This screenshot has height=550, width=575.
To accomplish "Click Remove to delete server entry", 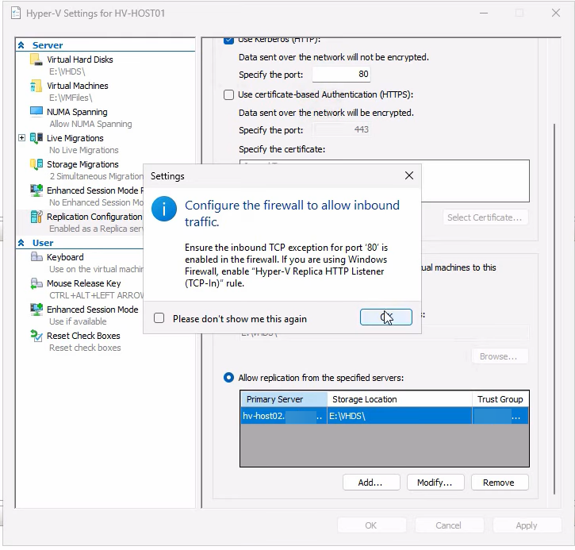I will (x=500, y=483).
